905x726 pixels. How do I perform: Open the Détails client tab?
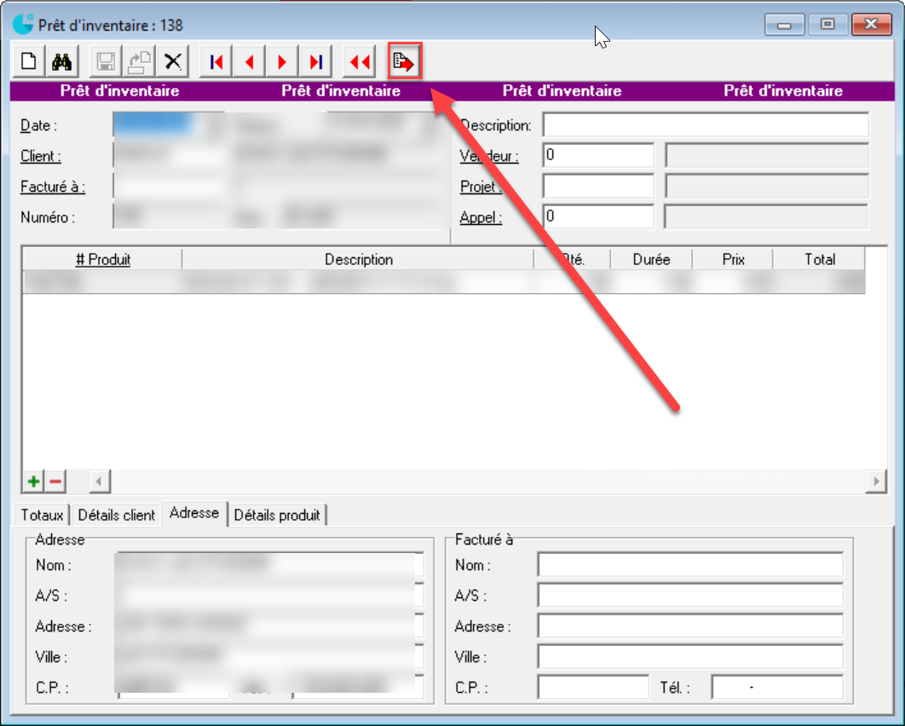[117, 516]
